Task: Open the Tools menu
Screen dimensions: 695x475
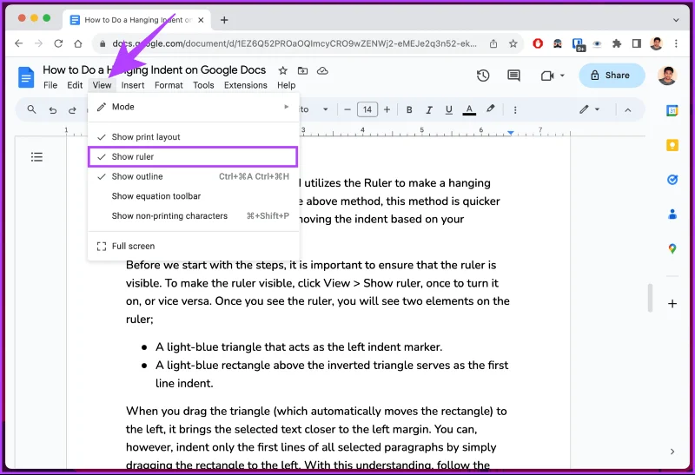Action: pyautogui.click(x=203, y=85)
